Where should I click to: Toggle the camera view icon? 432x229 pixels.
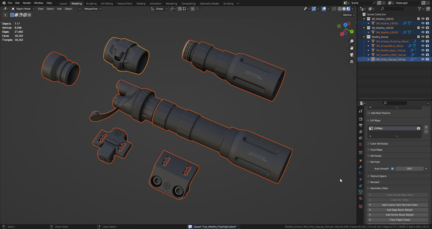tap(352, 55)
